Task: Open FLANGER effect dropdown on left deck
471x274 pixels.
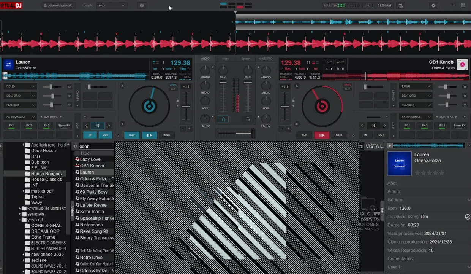Action: click(20, 105)
